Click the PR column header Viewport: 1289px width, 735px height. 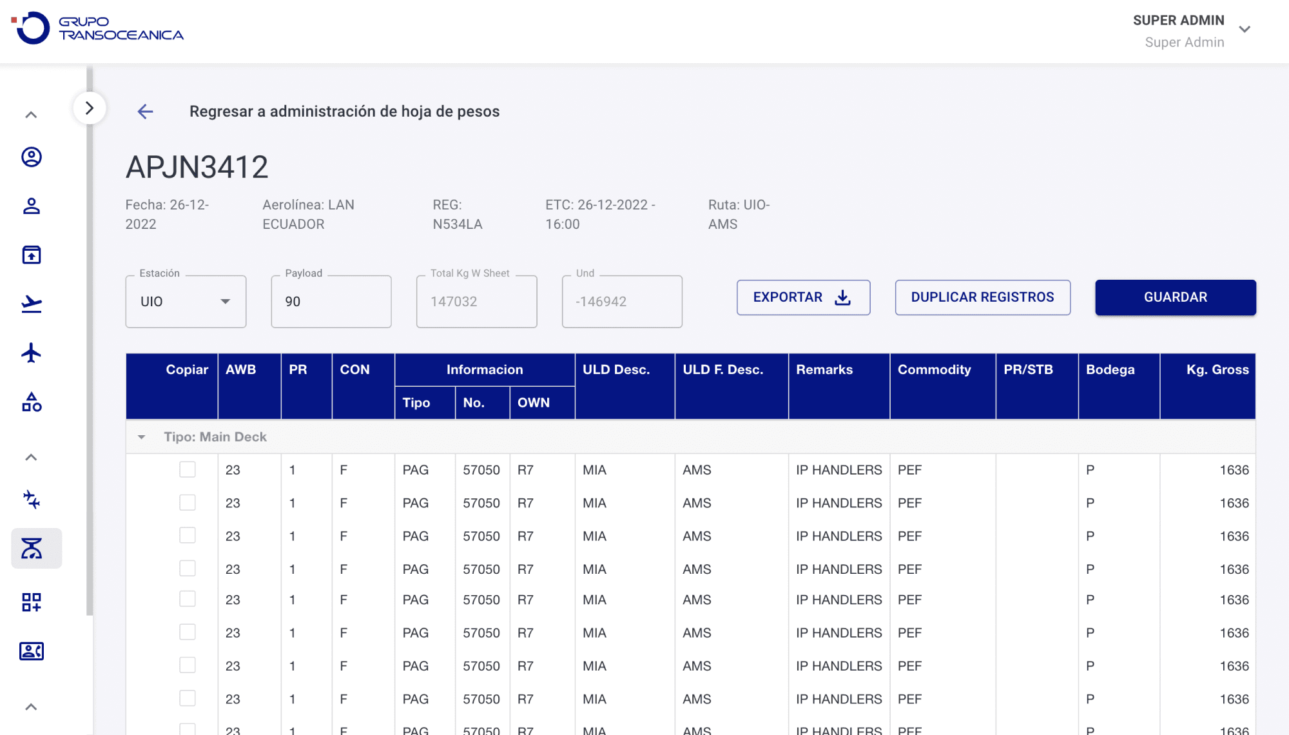(x=307, y=386)
